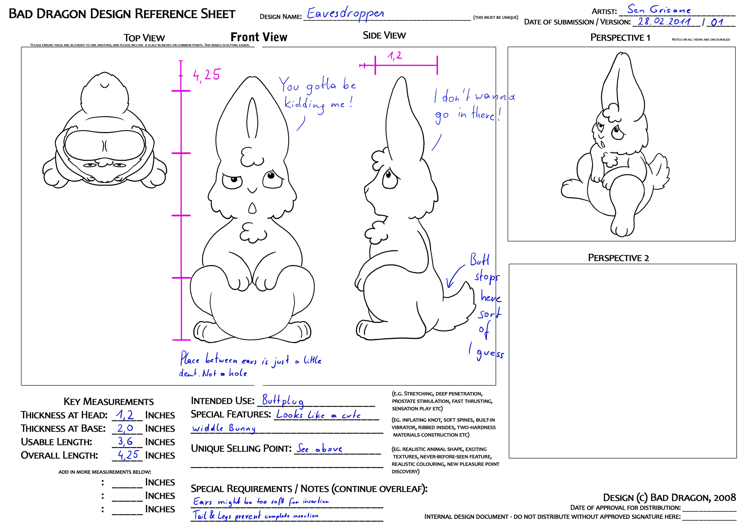Click the 'Special Features:' label
Viewport: 740px width, 523px height.
[231, 414]
